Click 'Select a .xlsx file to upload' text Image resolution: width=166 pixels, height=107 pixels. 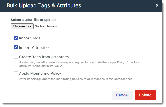click(33, 20)
